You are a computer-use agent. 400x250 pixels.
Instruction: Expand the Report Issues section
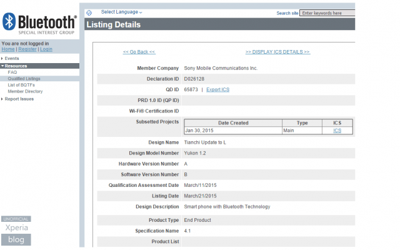coord(17,99)
